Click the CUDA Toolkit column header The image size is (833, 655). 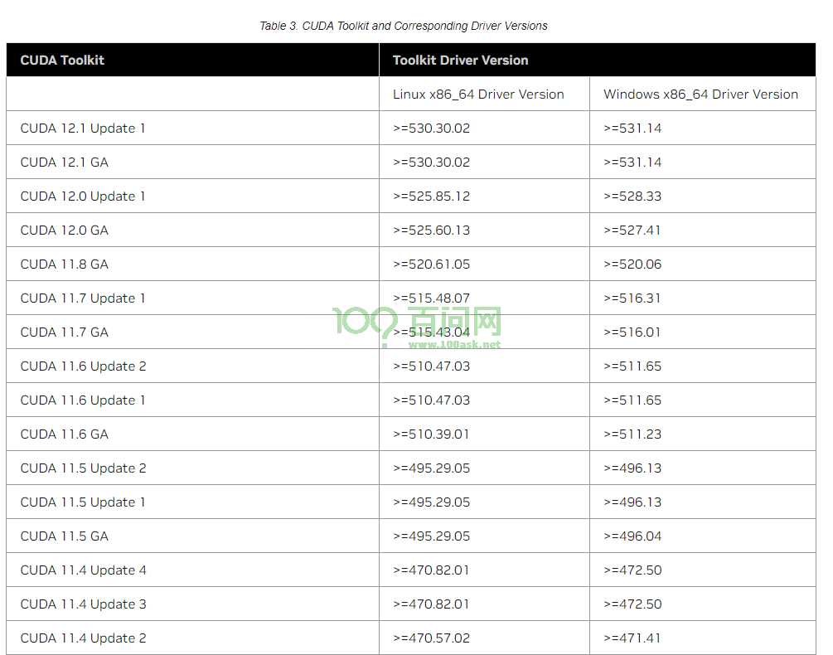[62, 60]
